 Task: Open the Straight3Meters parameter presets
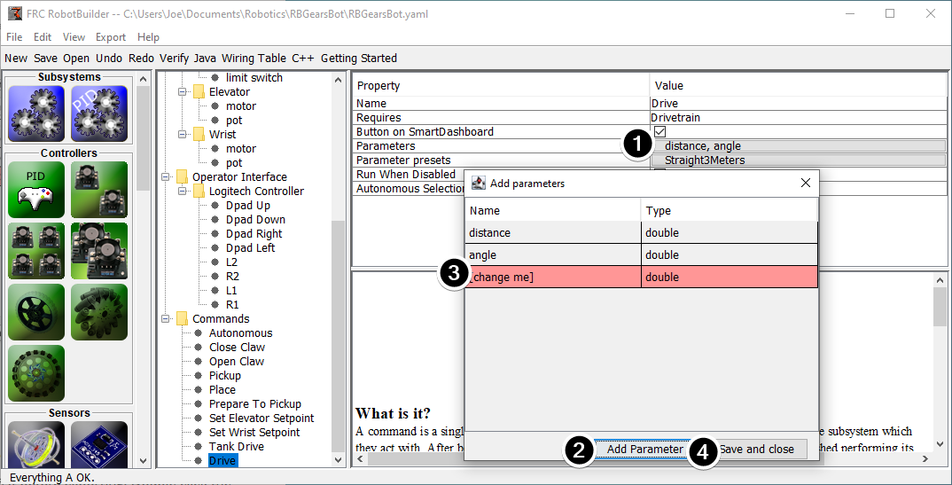coord(799,160)
